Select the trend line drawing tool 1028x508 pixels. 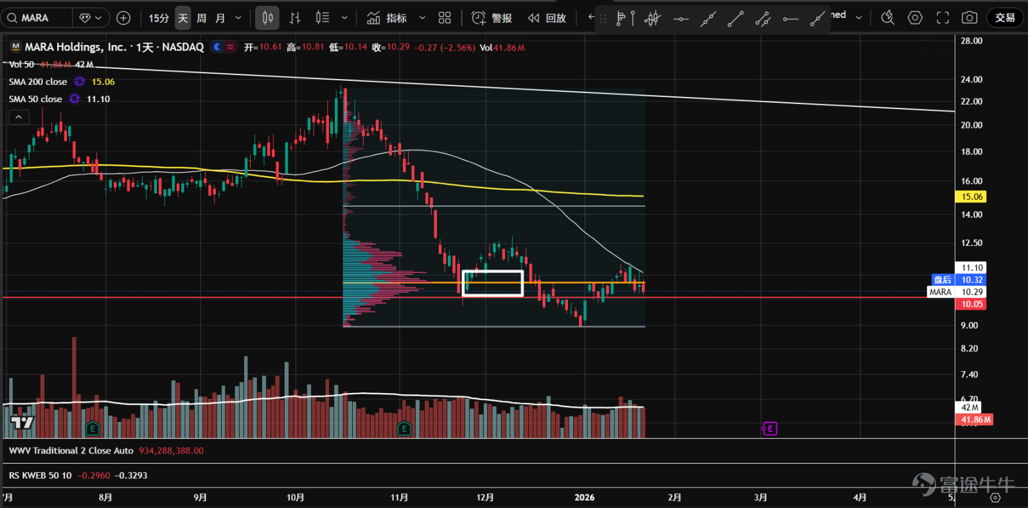[x=736, y=19]
